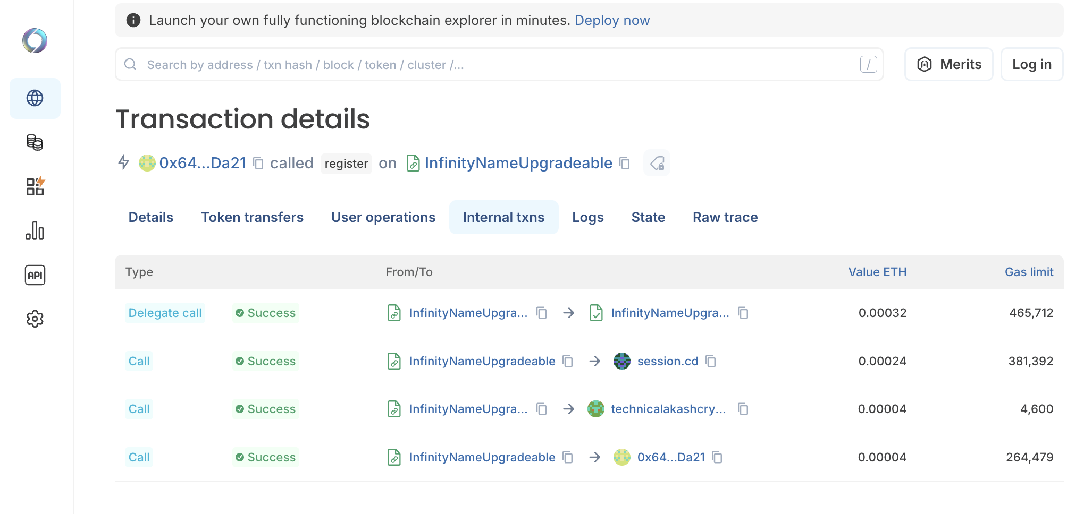Image resolution: width=1092 pixels, height=514 pixels.
Task: Open session.cd address link
Action: pyautogui.click(x=668, y=361)
